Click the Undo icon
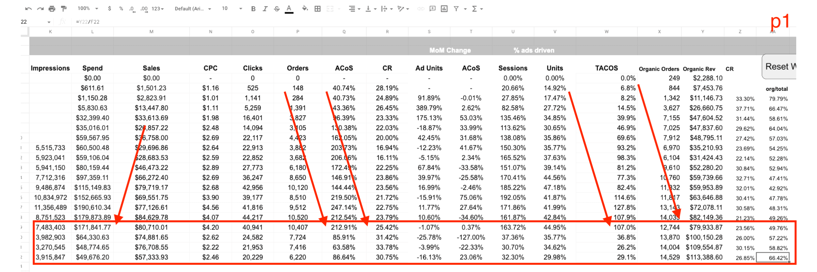The image size is (817, 272). (28, 9)
